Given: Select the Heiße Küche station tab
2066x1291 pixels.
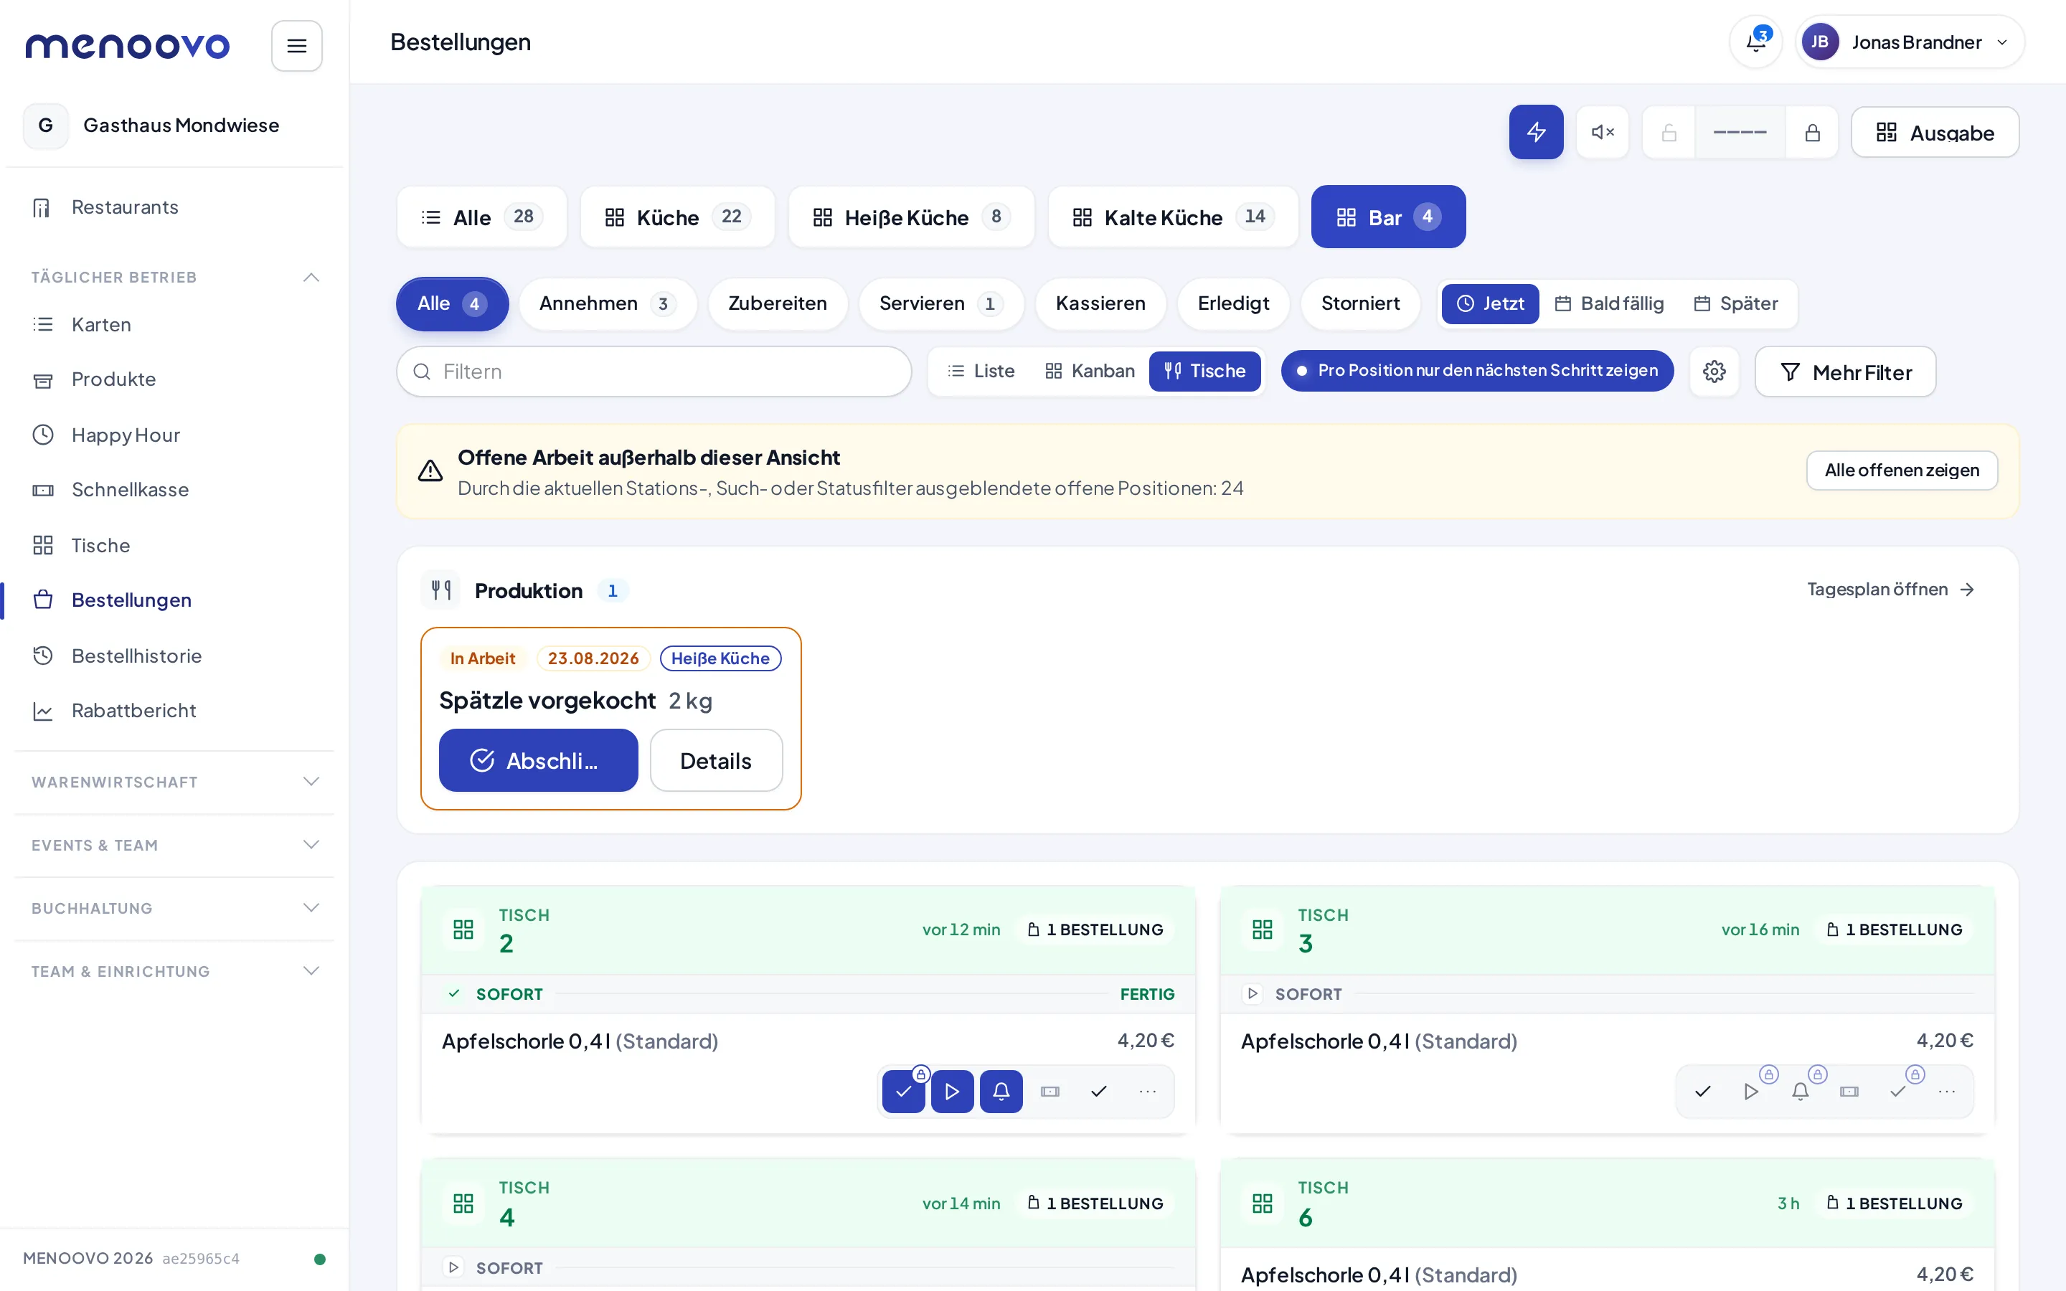Looking at the screenshot, I should click(x=911, y=217).
